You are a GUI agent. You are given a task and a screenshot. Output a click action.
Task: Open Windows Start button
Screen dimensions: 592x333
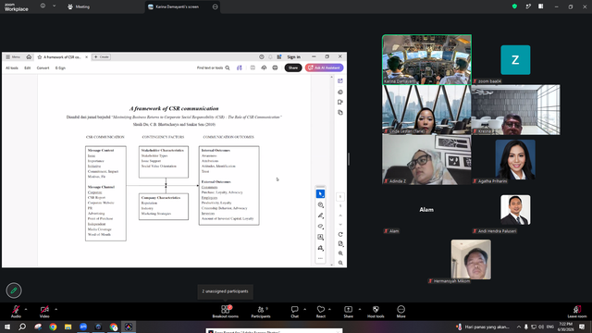7,327
